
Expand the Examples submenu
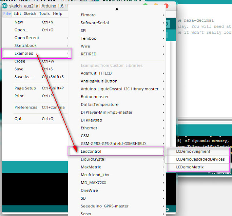[x=36, y=53]
